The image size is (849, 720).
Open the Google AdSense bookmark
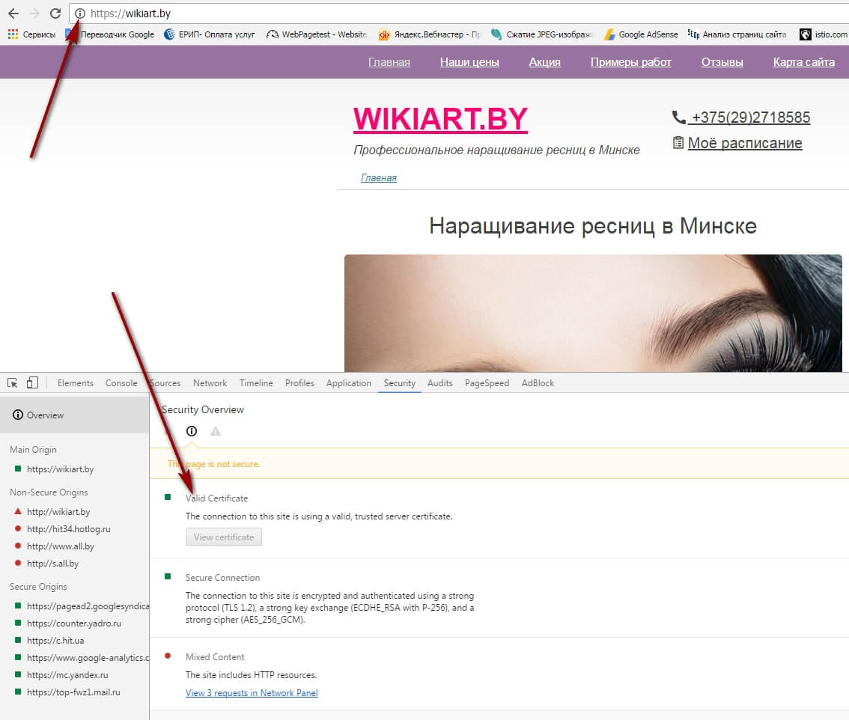[641, 34]
